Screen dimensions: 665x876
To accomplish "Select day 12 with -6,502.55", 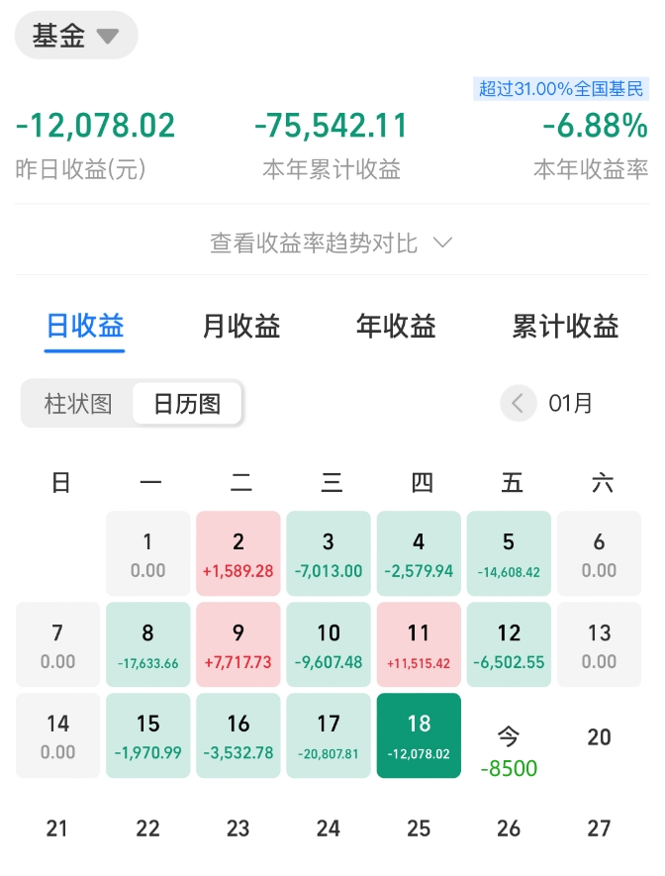I will click(x=509, y=644).
